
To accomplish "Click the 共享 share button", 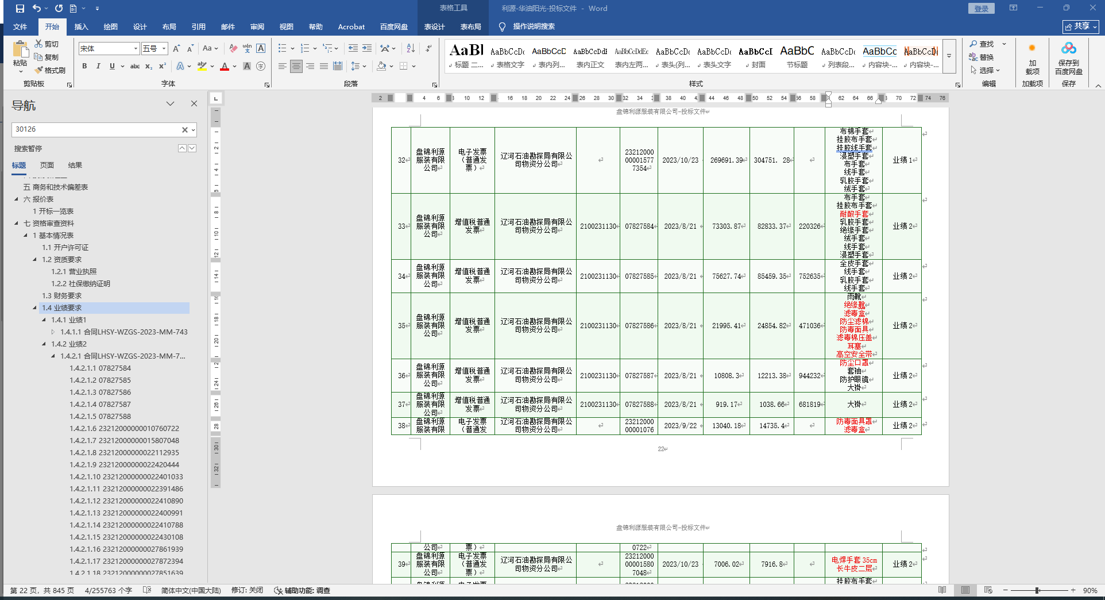I will click(1080, 26).
